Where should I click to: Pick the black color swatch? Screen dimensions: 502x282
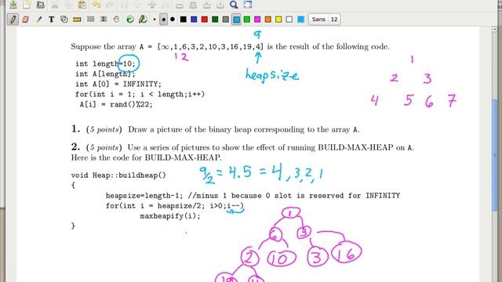pyautogui.click(x=183, y=20)
